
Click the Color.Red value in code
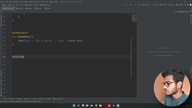75,41
